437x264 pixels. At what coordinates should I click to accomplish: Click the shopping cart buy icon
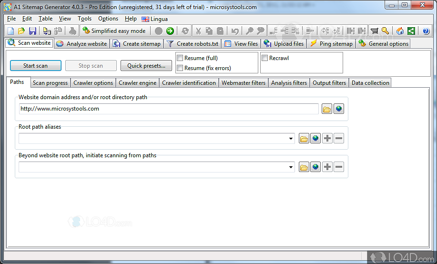tap(374, 31)
